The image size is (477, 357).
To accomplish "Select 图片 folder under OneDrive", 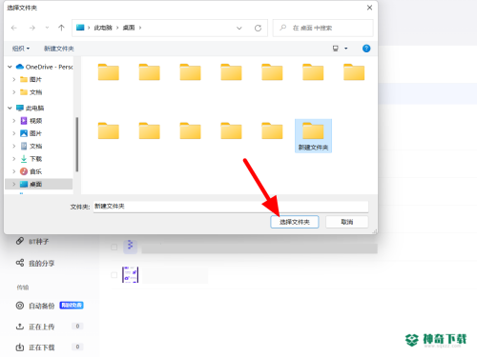I will coord(31,79).
